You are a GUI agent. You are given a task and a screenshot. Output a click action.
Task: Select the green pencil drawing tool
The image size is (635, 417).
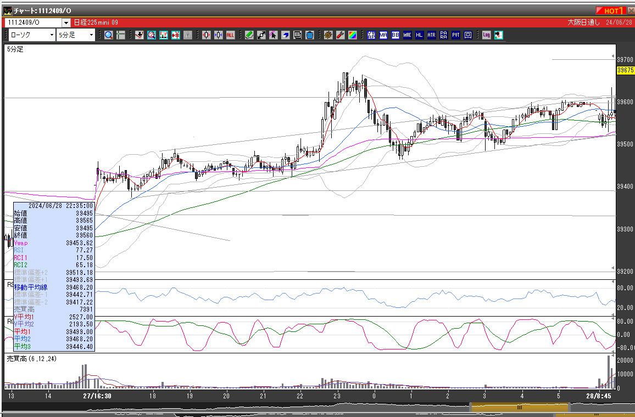click(249, 35)
